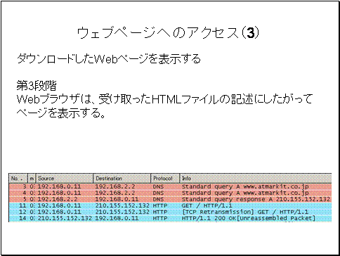Select packet 4 DNS query row

tap(170, 193)
